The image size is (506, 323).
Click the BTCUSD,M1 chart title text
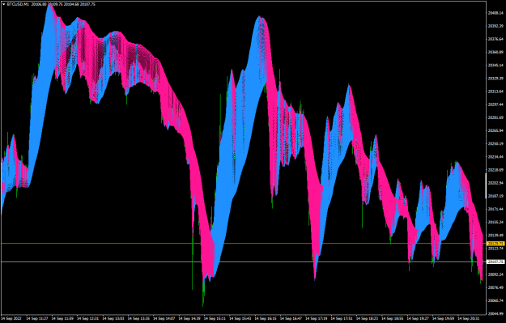[18, 4]
